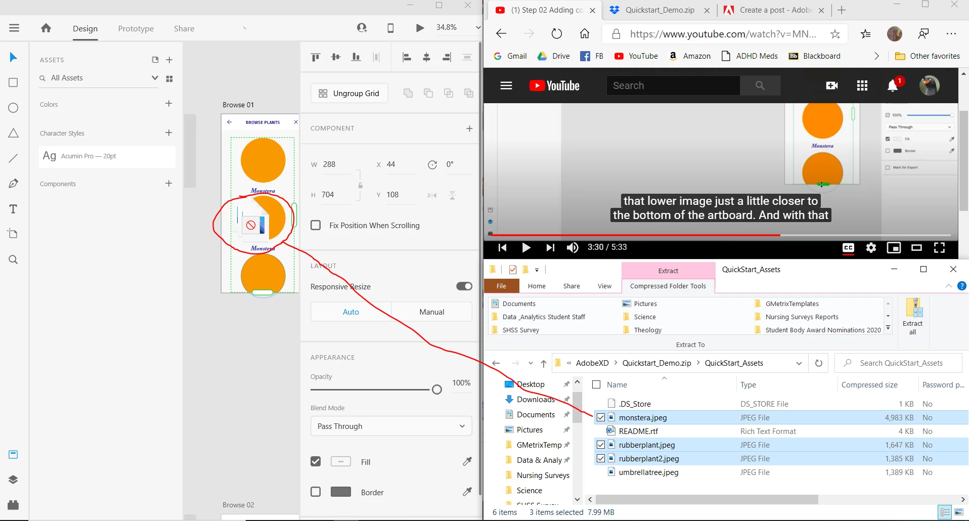Select the Quickstart_Demo.zip browser tab
Screen dimensions: 969x521
[659, 10]
